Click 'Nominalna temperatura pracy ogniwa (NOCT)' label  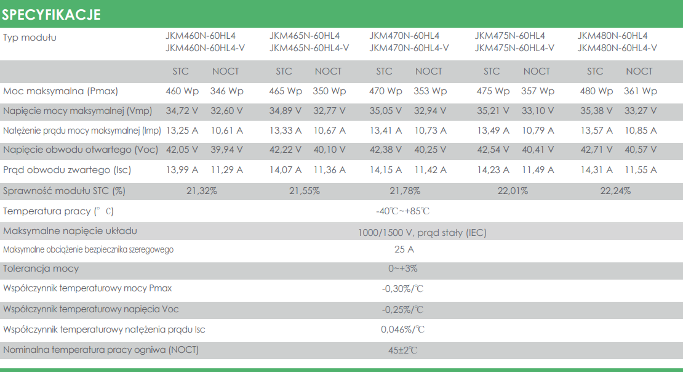click(101, 350)
